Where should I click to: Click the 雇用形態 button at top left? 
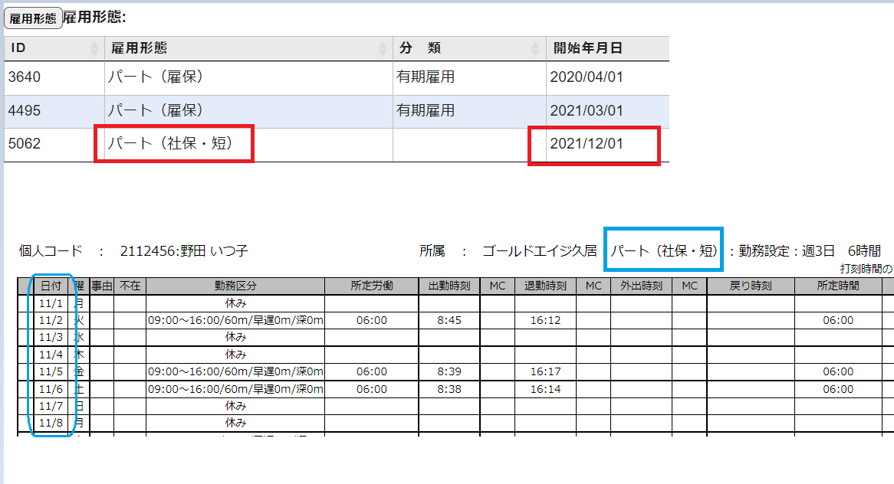coord(32,18)
